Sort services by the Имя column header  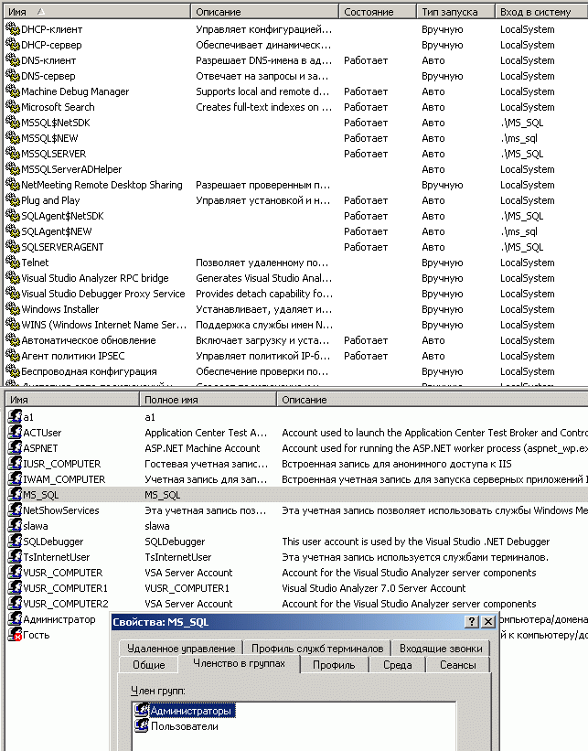(97, 12)
